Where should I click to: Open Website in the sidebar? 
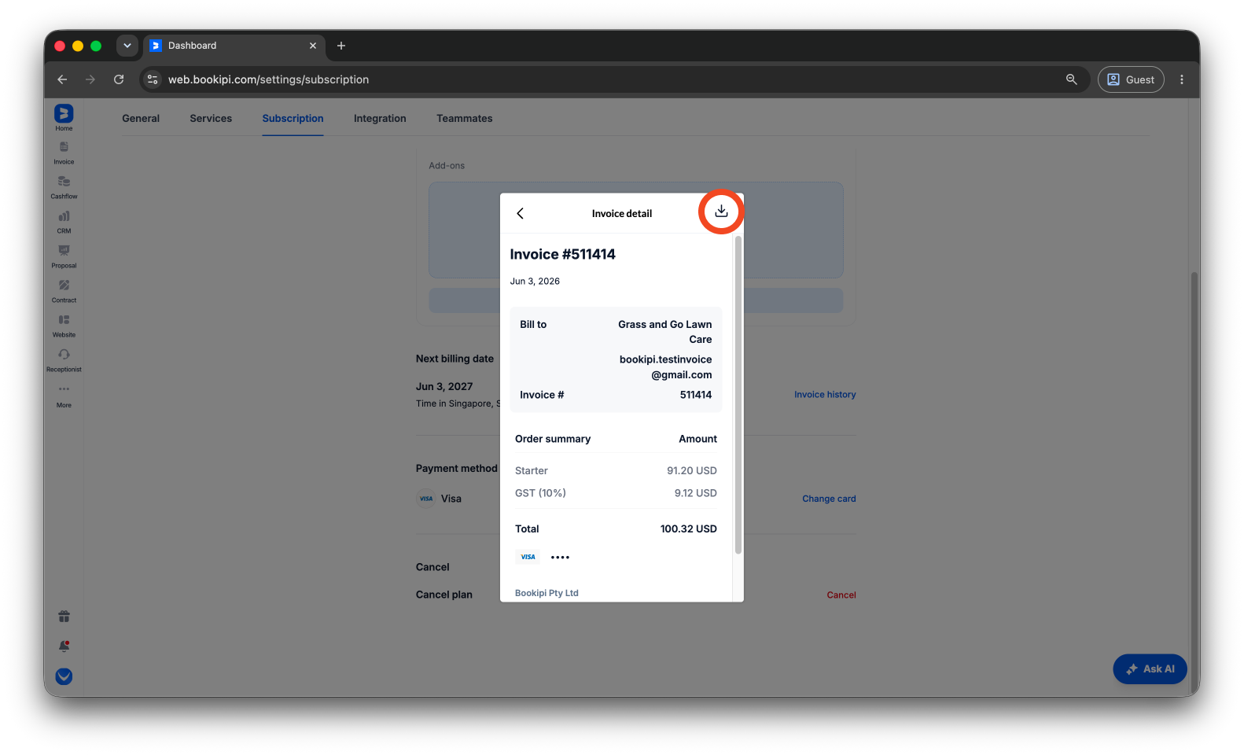point(64,326)
